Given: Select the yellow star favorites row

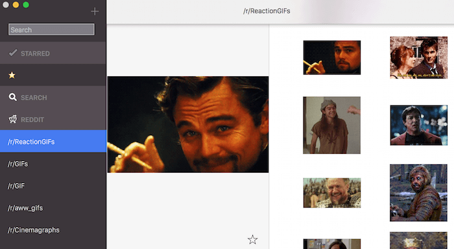Looking at the screenshot, I should [x=53, y=75].
